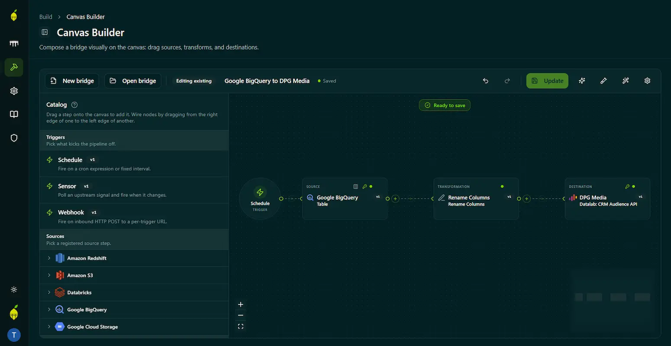The height and width of the screenshot is (346, 671).
Task: Click the Amazon Redshift logo icon
Action: coord(60,258)
